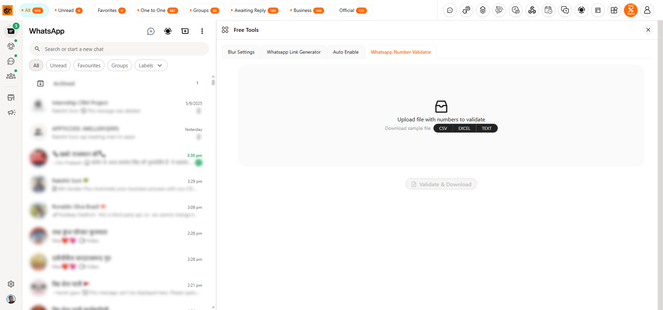The image size is (663, 310).
Task: Select the Unread filter chip
Action: (x=58, y=66)
